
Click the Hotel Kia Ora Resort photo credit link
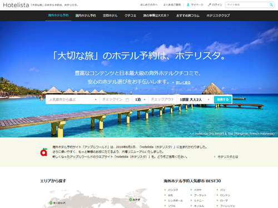[232, 133]
